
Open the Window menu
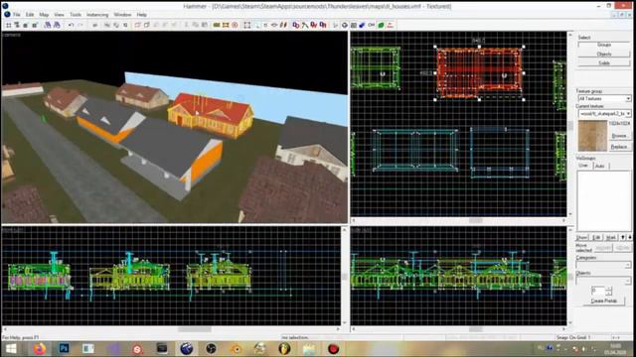click(122, 15)
